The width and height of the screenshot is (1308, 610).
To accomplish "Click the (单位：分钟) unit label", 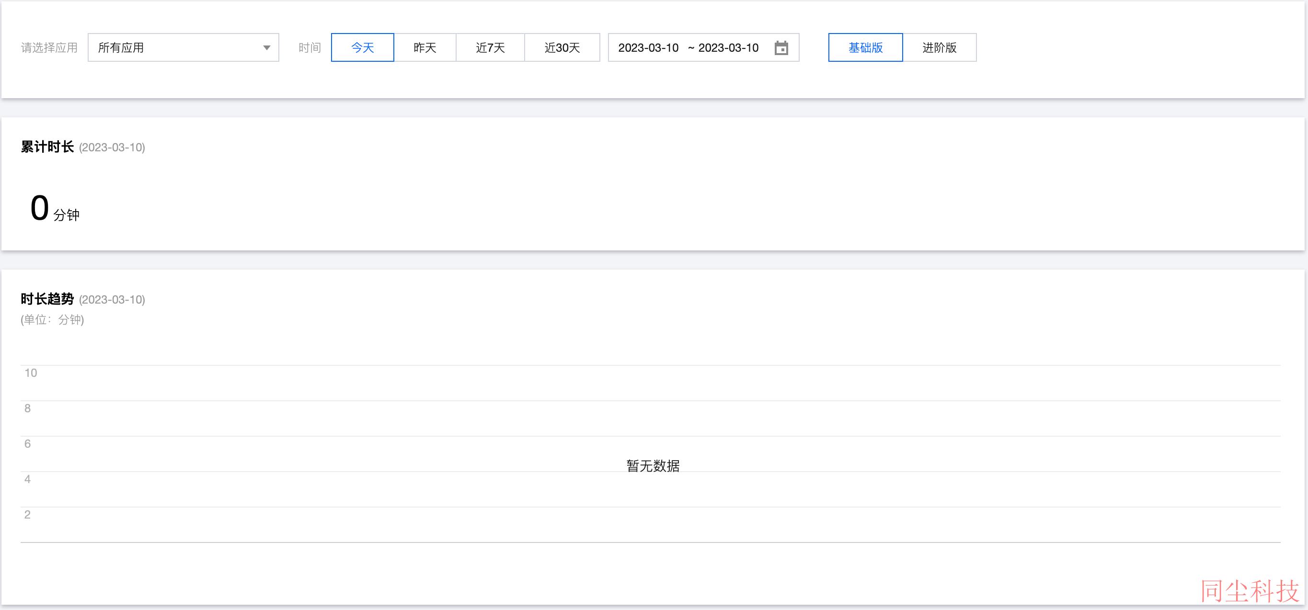I will (52, 320).
